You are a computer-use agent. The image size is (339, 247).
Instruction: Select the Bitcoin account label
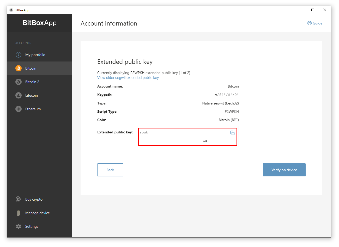click(x=31, y=68)
